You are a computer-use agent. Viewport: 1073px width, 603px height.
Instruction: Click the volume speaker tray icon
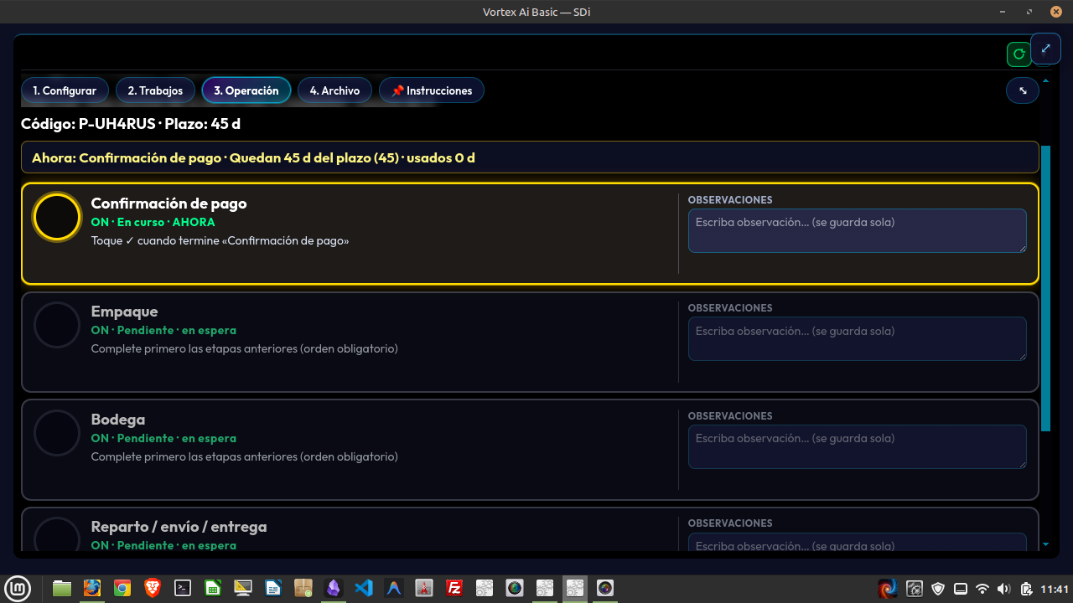(x=1004, y=589)
